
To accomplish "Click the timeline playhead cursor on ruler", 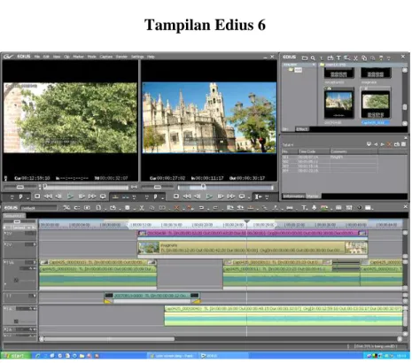I will (247, 221).
